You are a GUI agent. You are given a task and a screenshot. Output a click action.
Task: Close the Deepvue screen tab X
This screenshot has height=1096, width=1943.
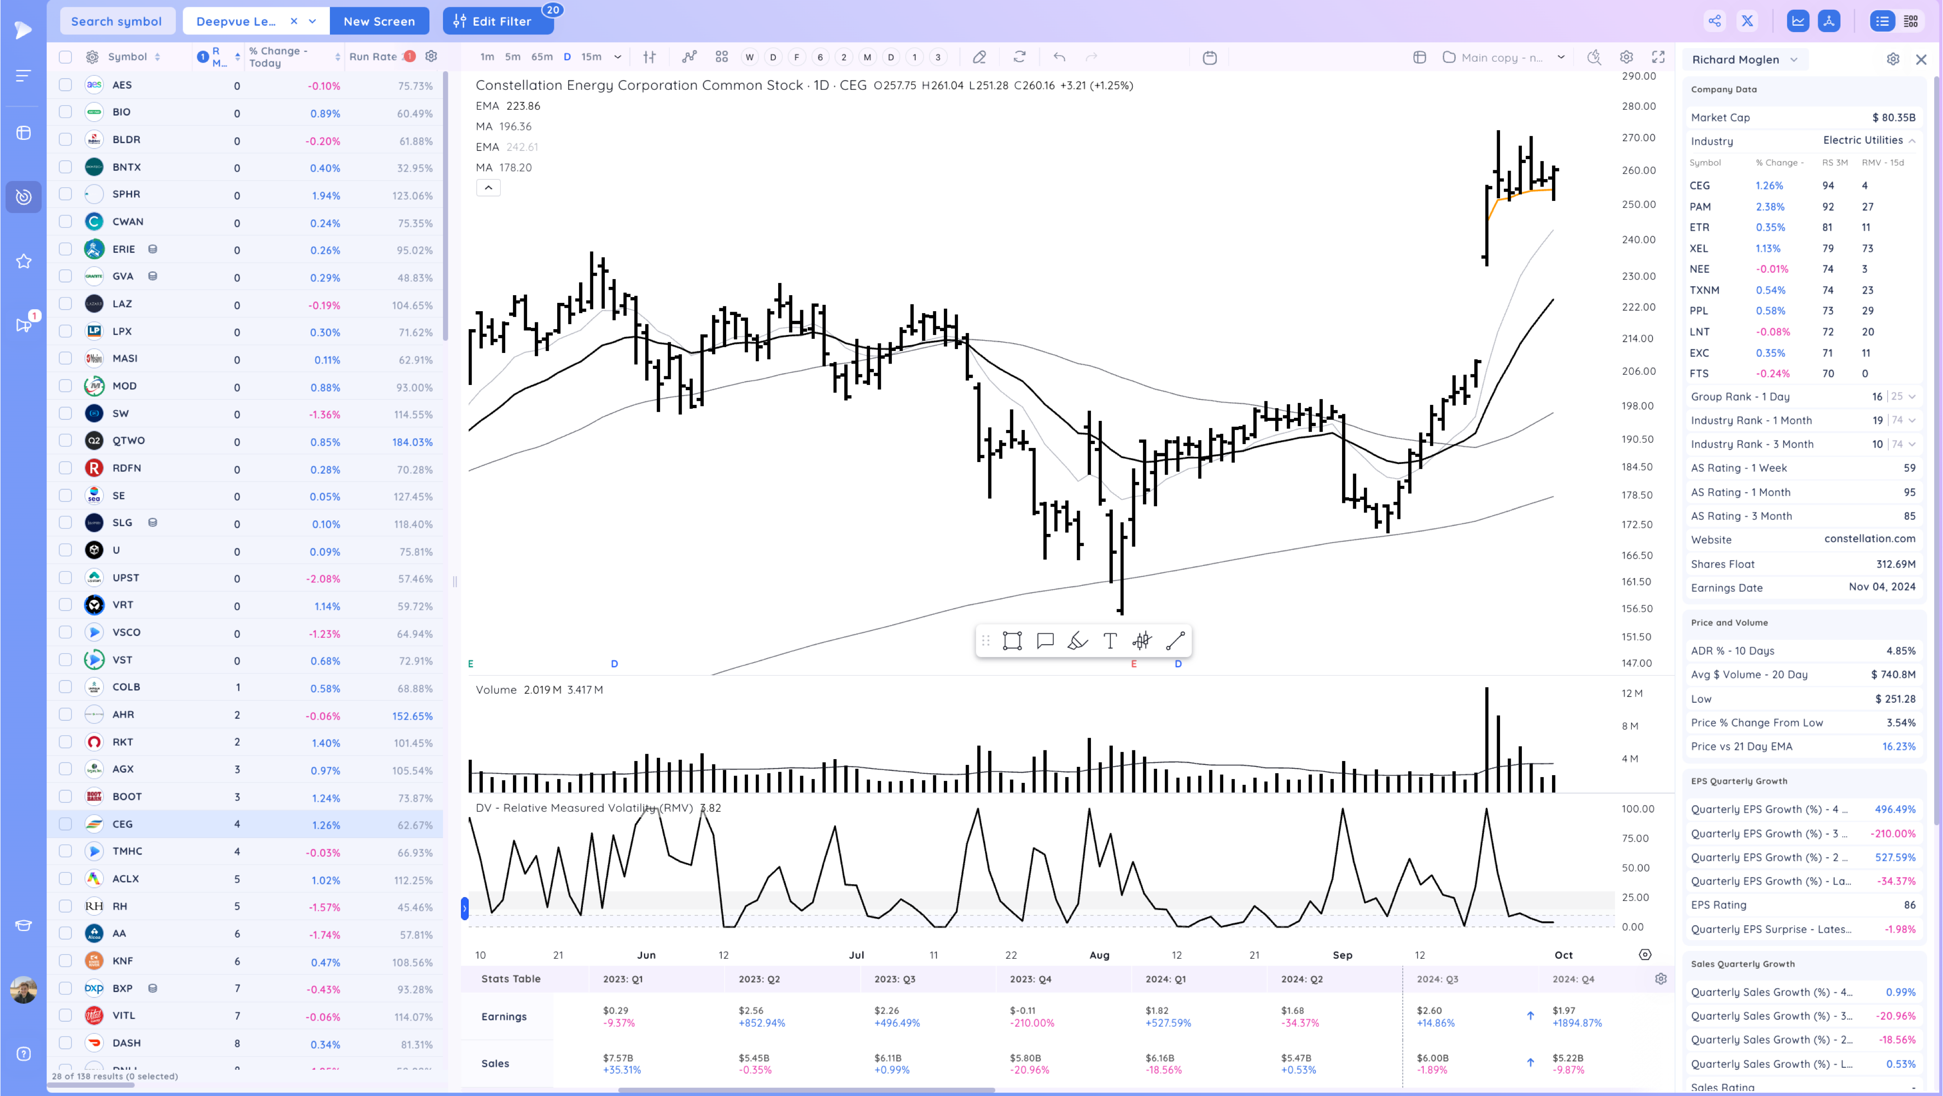(x=293, y=21)
